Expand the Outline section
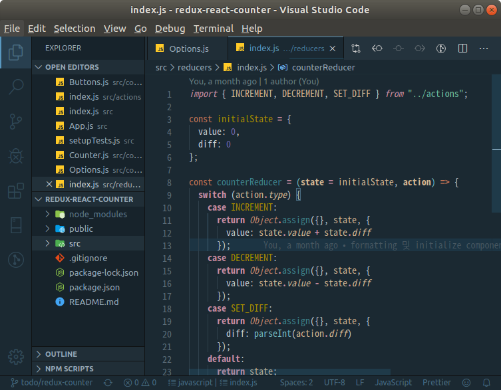Image resolution: width=501 pixels, height=390 pixels. tap(88, 354)
